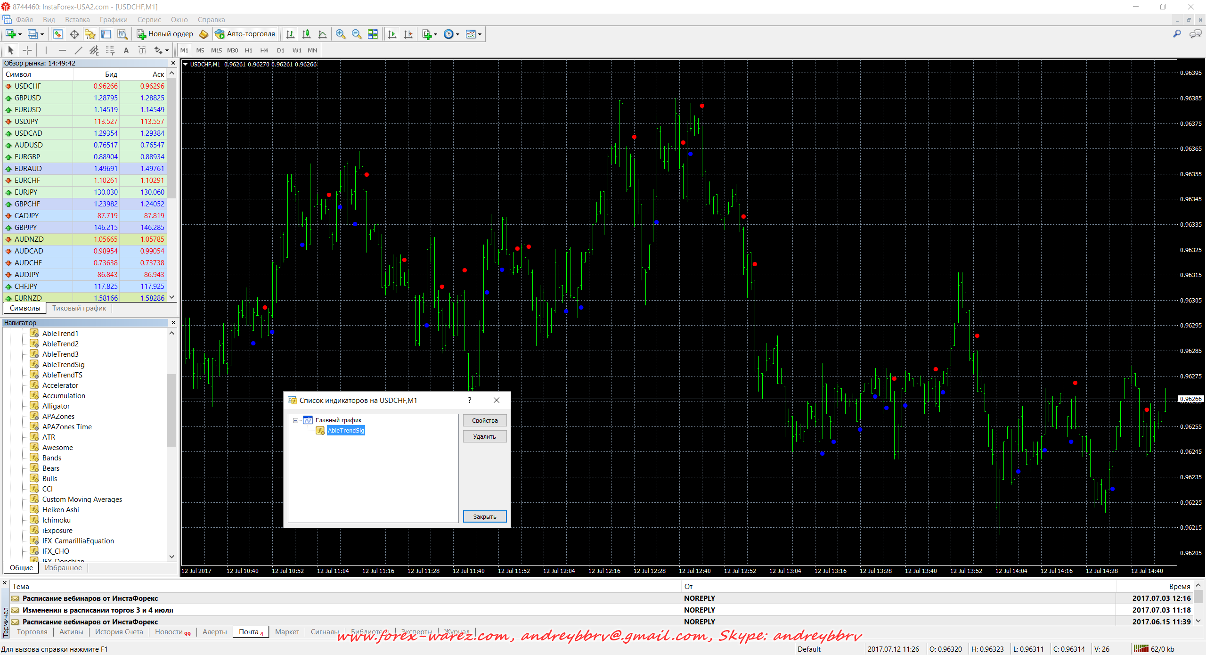
Task: Open the Fibonacci retracement tool
Action: [x=110, y=50]
